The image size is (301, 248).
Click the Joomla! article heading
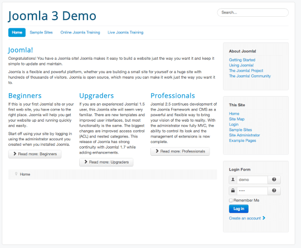tap(21, 50)
